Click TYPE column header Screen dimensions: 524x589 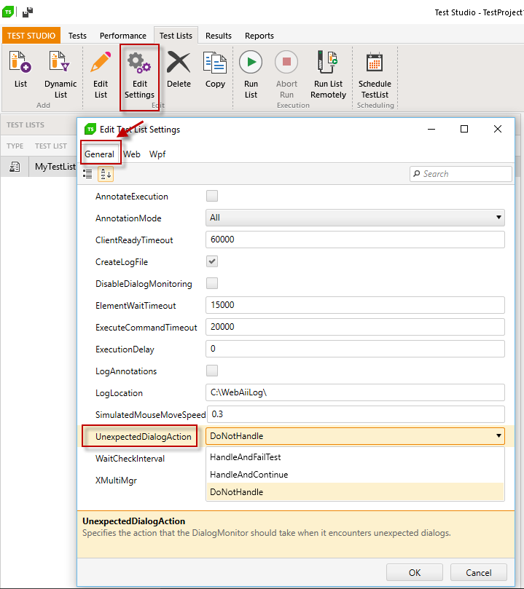[15, 146]
